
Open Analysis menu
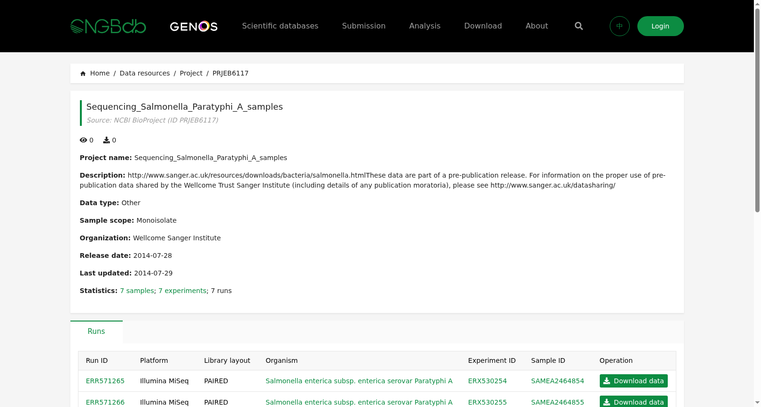(425, 26)
